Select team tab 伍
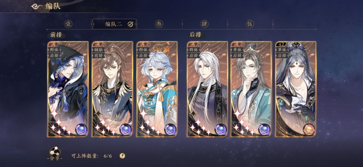 point(249,24)
